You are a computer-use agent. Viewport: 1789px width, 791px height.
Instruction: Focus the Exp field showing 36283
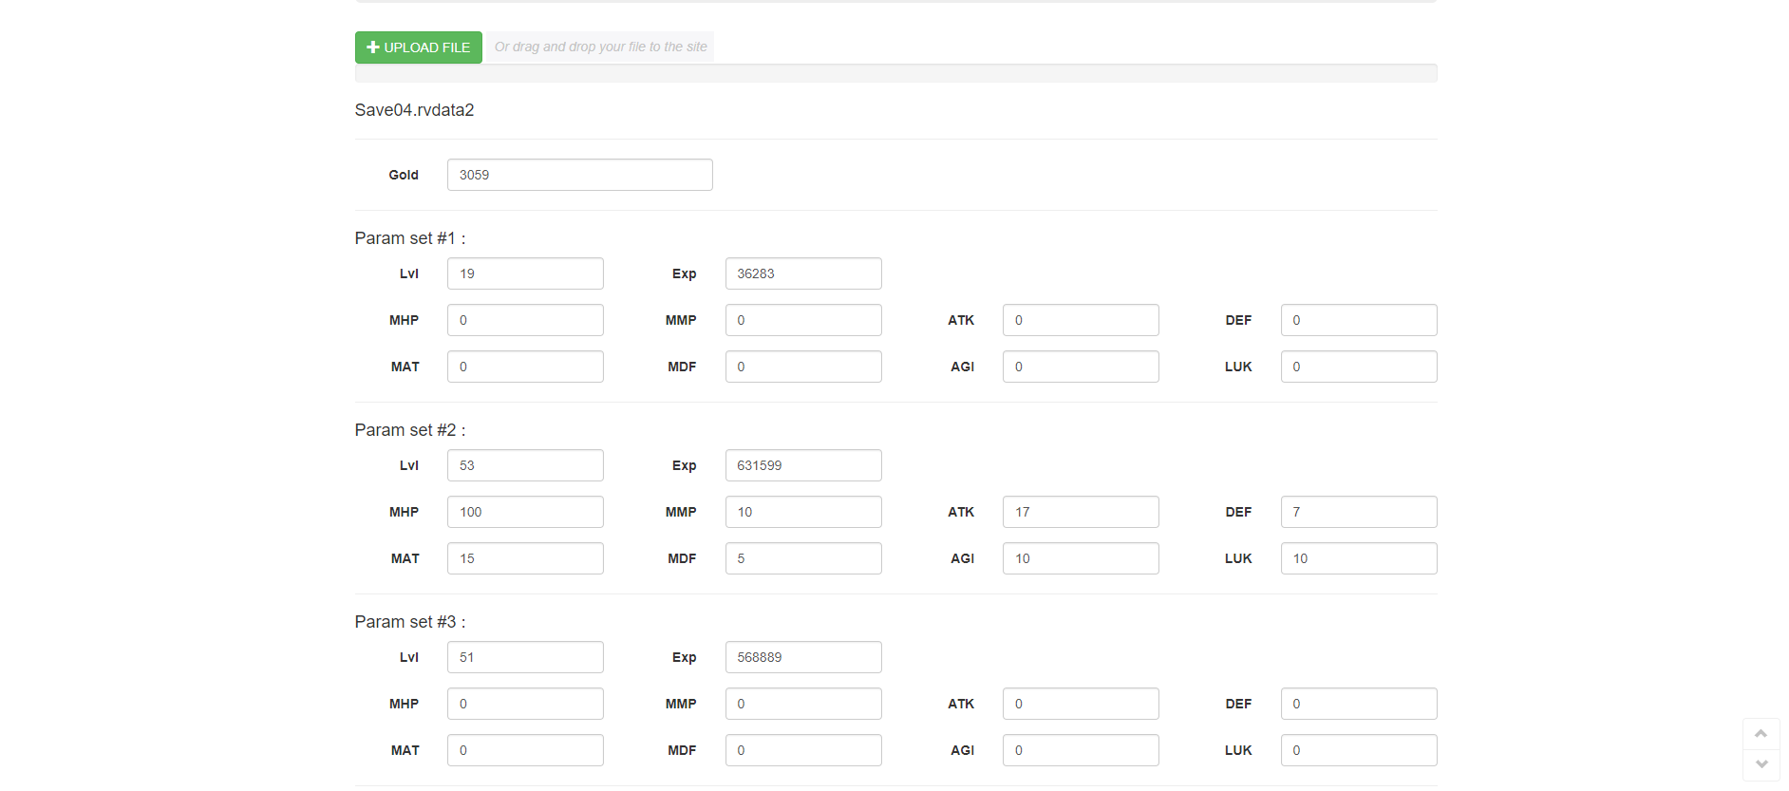(x=802, y=273)
